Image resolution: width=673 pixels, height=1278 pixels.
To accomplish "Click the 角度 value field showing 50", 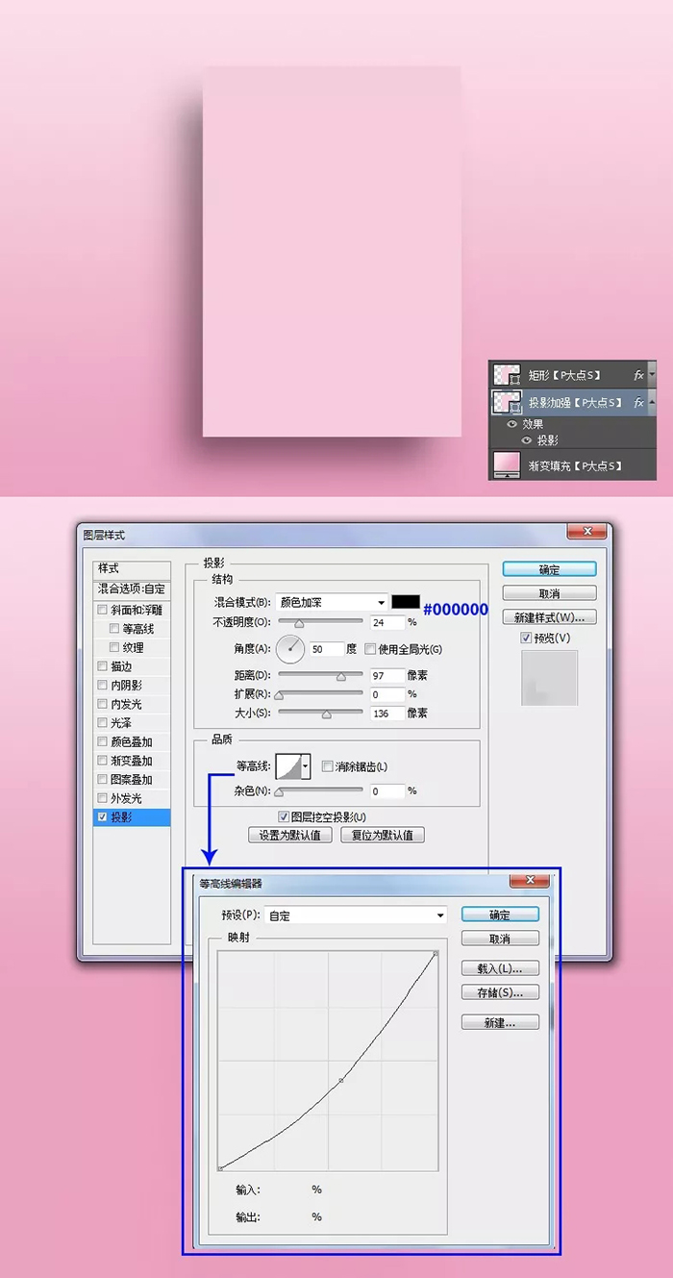I will 327,649.
